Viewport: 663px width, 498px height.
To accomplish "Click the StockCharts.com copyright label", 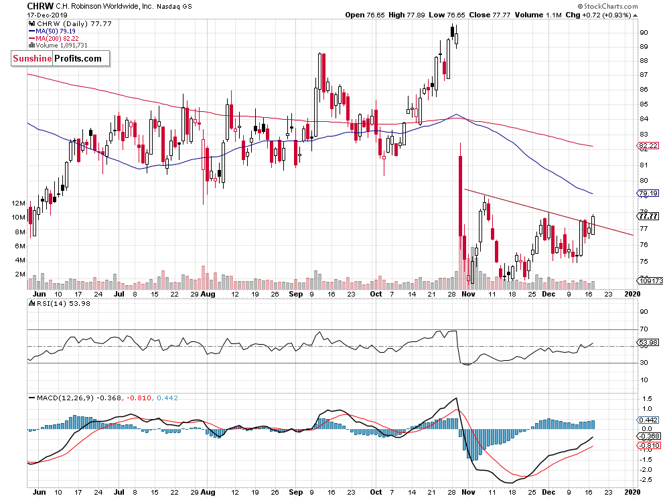I will coord(608,6).
